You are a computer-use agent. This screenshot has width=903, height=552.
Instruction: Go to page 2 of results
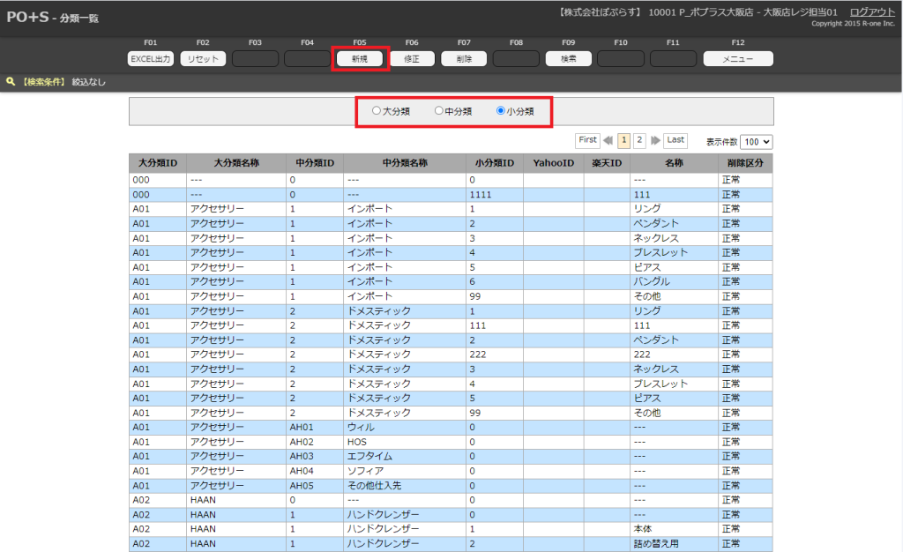click(x=639, y=140)
